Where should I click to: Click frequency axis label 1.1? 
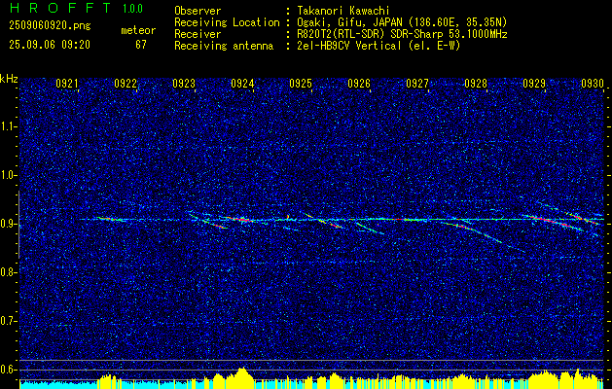pos(8,126)
